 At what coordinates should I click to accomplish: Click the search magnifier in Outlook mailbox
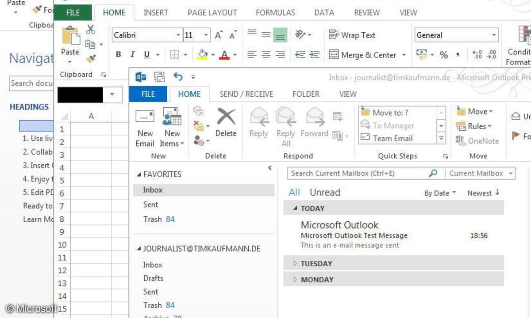click(433, 173)
